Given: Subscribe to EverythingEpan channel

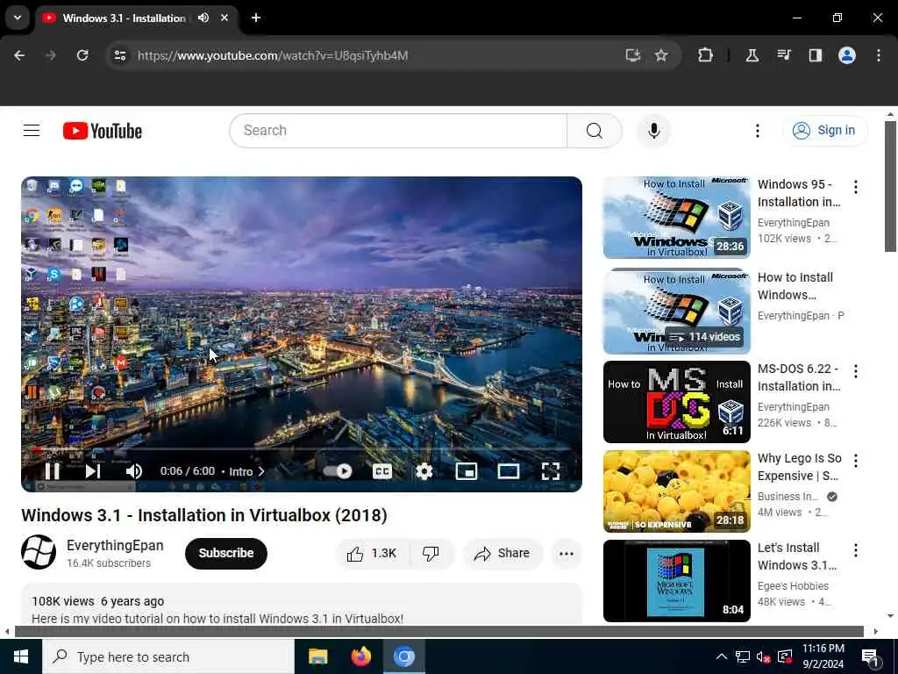Looking at the screenshot, I should (226, 553).
